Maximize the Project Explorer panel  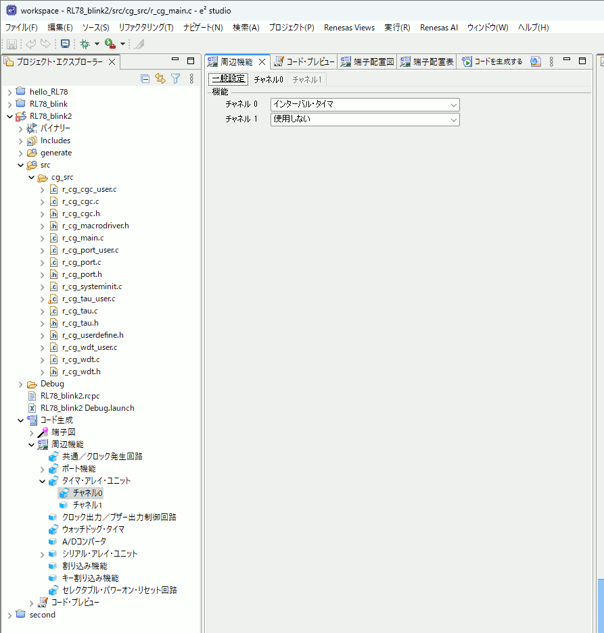[x=191, y=61]
